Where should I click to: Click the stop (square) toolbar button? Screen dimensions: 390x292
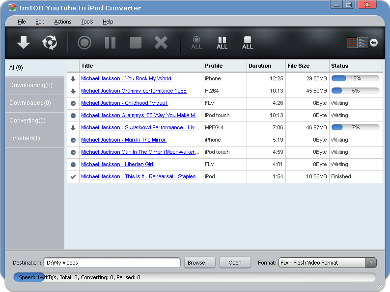[x=136, y=43]
